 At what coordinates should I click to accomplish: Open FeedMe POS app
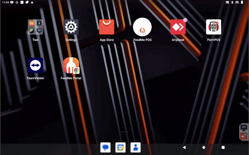(x=142, y=27)
